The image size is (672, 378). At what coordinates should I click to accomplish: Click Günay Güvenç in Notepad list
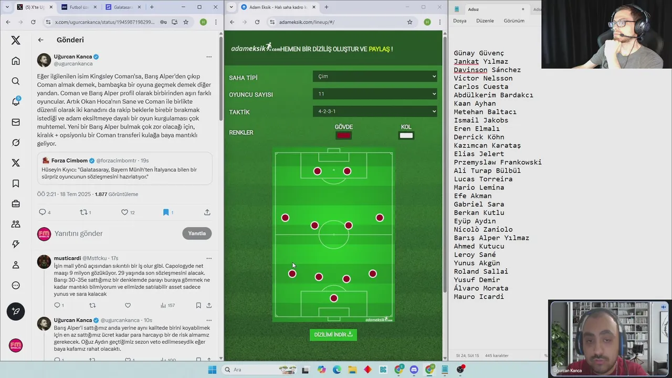click(479, 53)
